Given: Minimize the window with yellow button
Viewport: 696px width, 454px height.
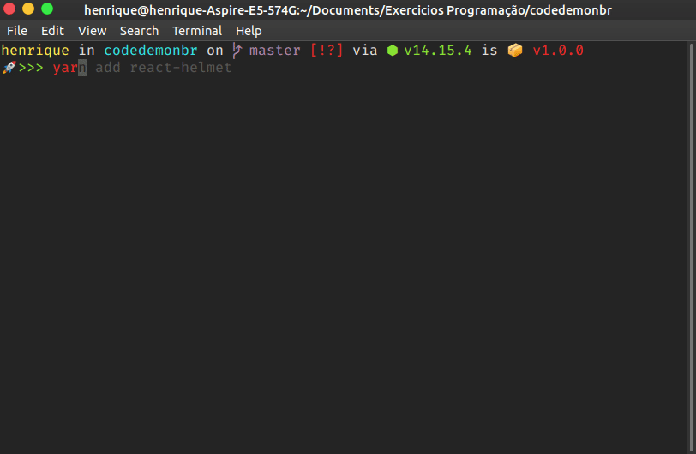Looking at the screenshot, I should click(x=28, y=9).
